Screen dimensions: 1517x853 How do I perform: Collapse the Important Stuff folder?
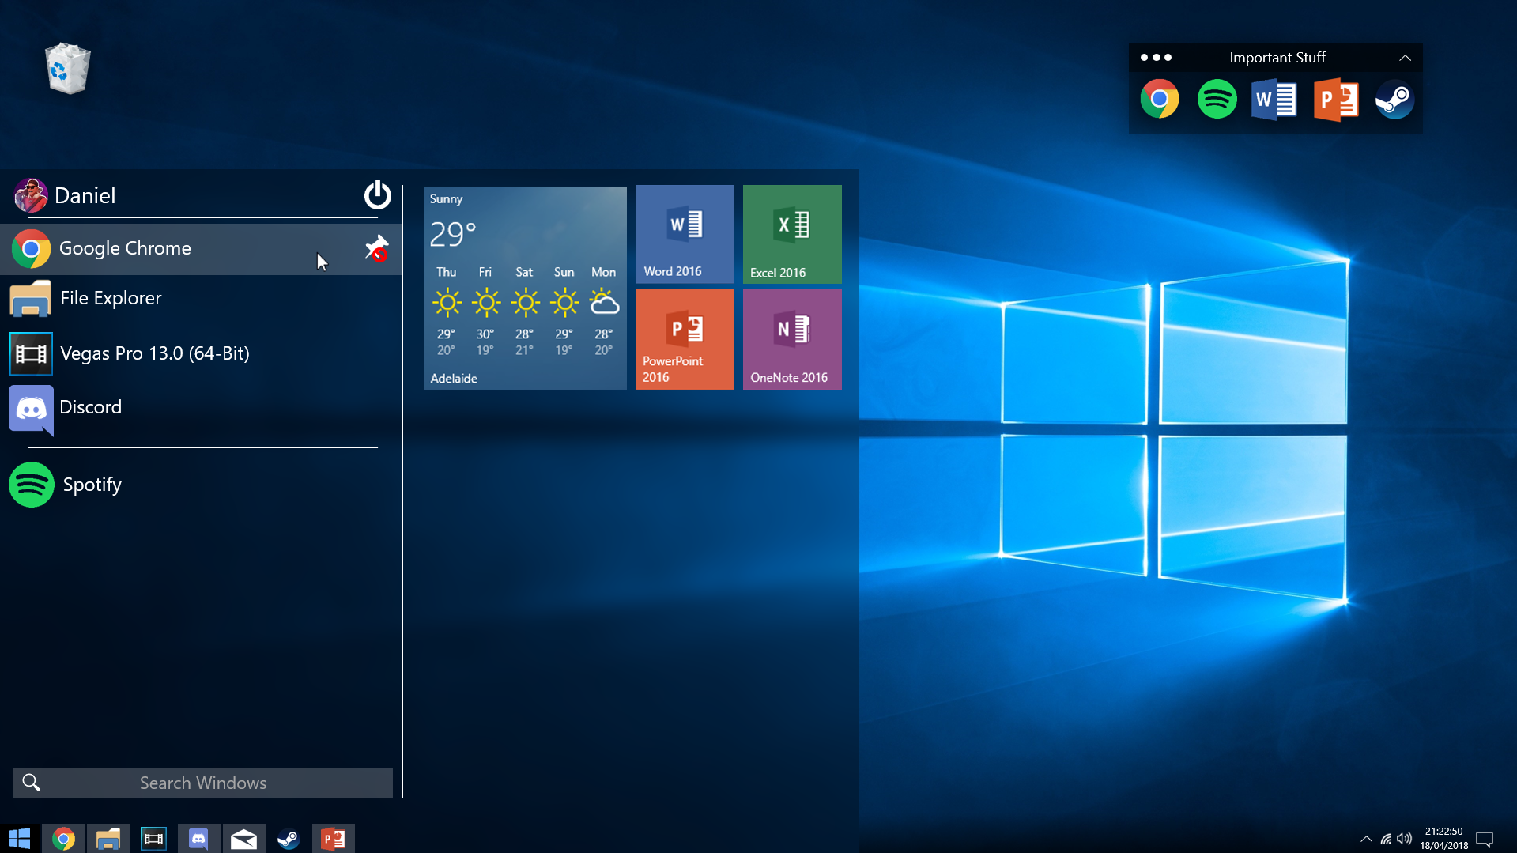pos(1405,58)
